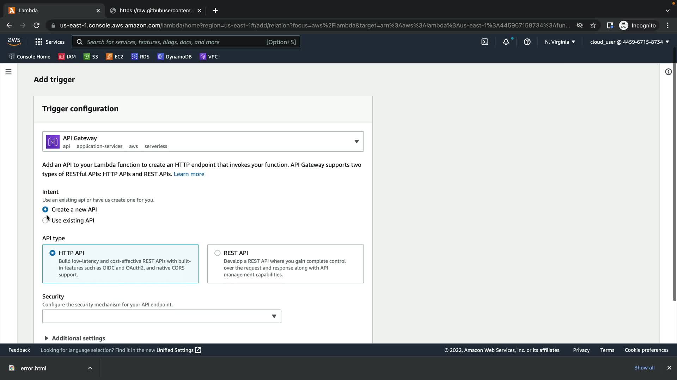Click the AWS logo home icon
This screenshot has height=380, width=677.
coord(14,42)
